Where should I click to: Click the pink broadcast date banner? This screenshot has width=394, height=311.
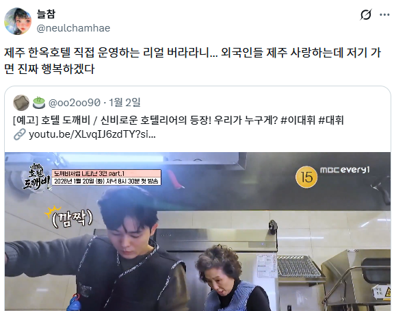106,177
